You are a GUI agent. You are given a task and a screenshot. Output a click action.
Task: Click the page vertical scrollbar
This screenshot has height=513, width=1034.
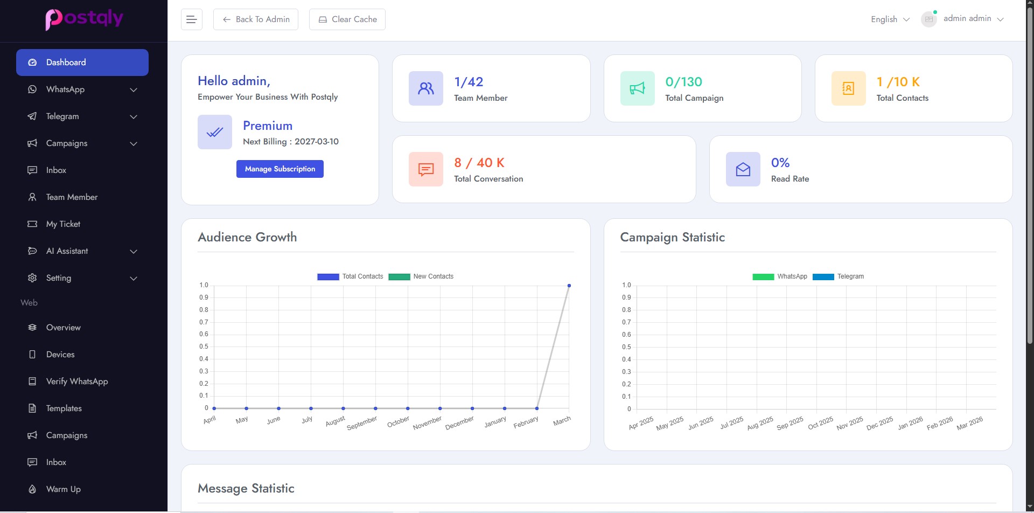coord(1029,178)
